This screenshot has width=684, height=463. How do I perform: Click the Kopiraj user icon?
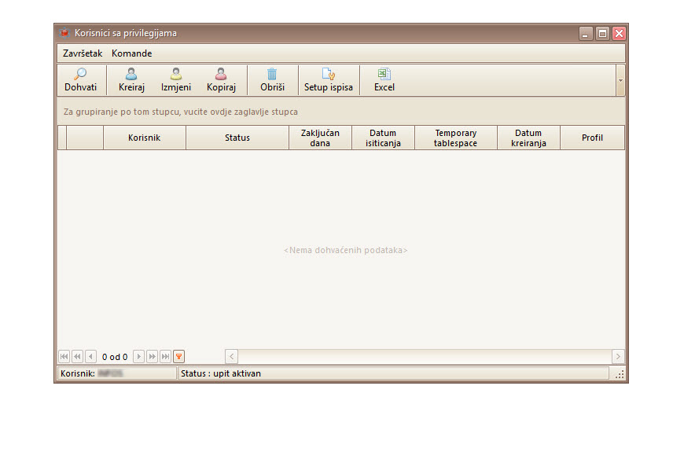[x=221, y=74]
